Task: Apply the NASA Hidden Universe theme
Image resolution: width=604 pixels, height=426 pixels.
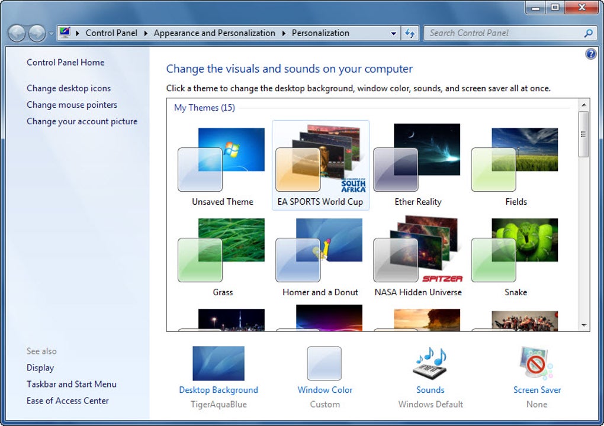Action: click(418, 256)
